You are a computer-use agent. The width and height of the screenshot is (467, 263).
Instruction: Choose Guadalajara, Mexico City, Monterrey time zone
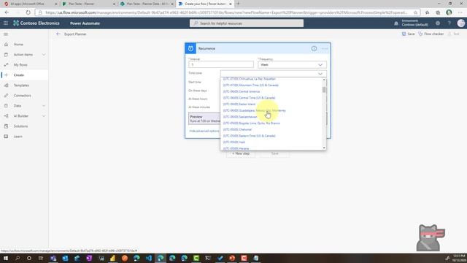tap(255, 110)
